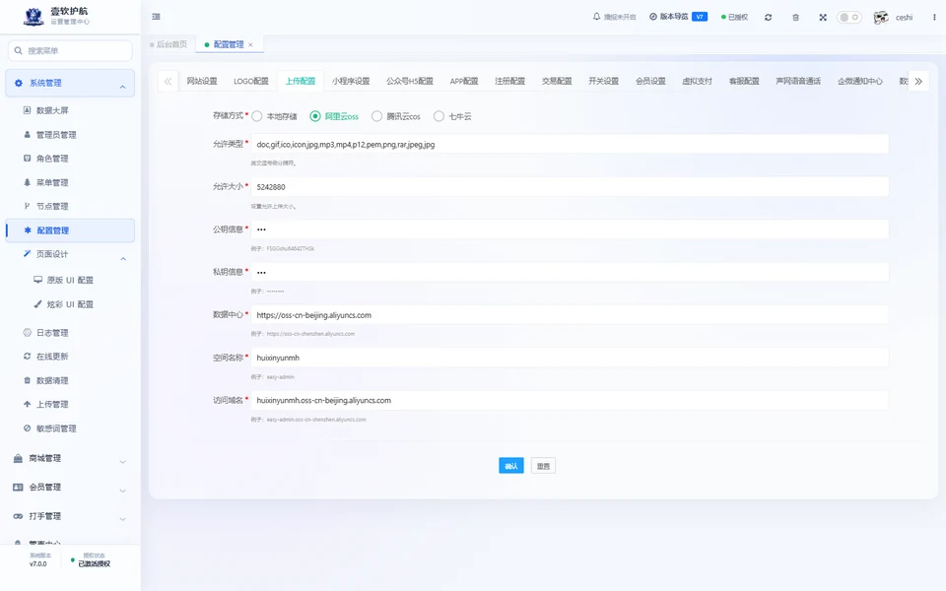Click the 私钥信息 input field
Screen dimensions: 946x591
570,272
